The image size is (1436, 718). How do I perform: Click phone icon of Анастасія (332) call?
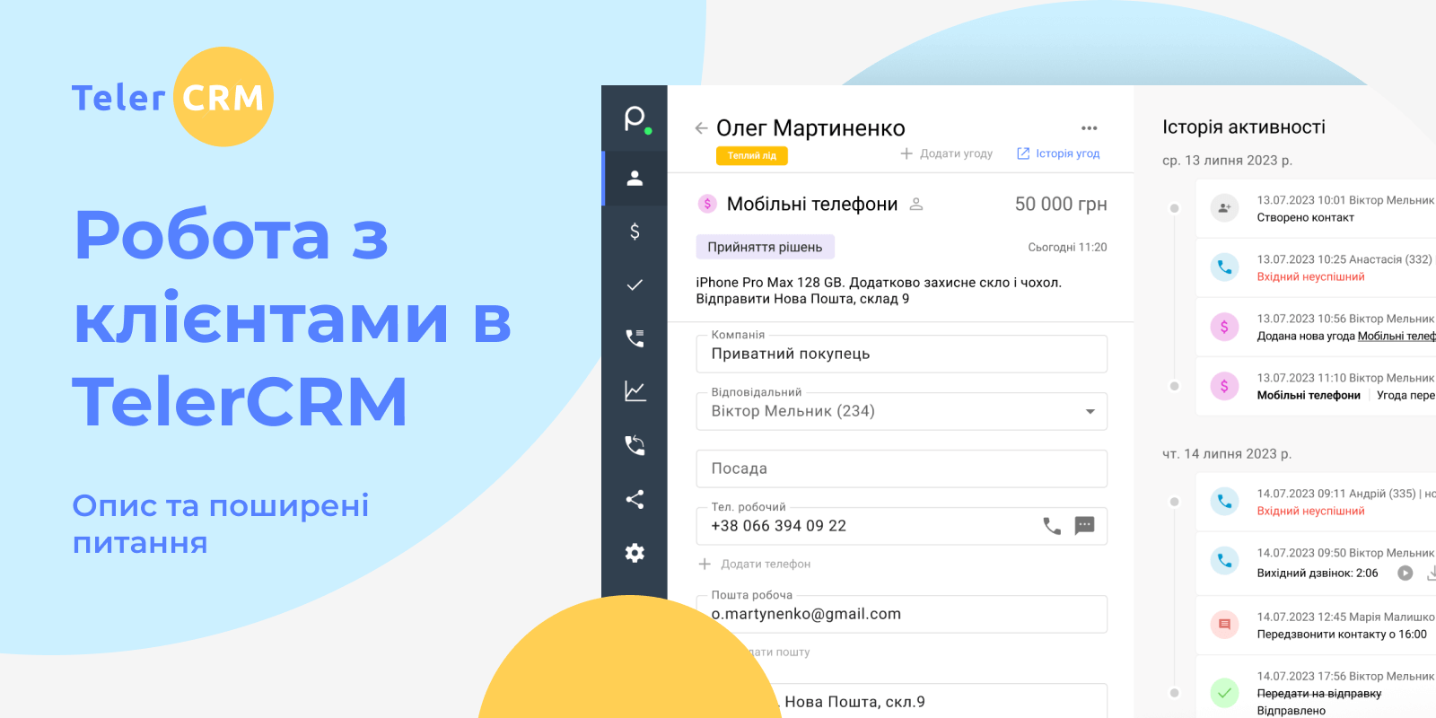pos(1224,267)
